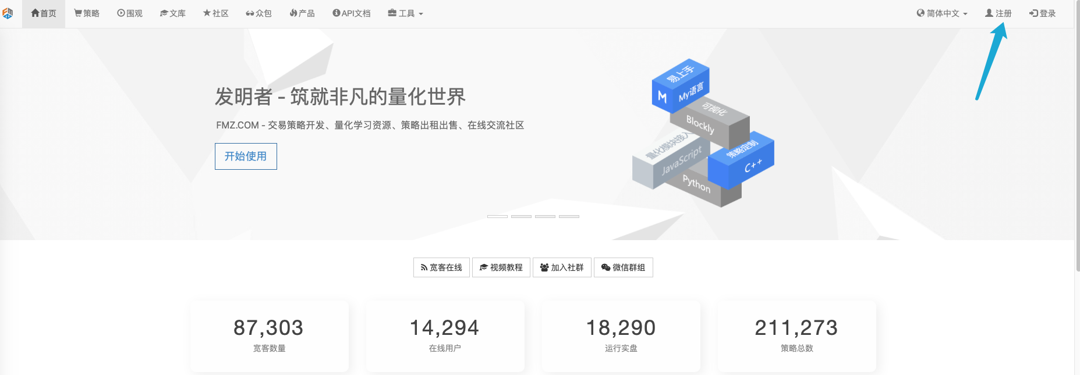Screen dimensions: 1080x375
Task: Click the 登录 login link
Action: [1042, 13]
